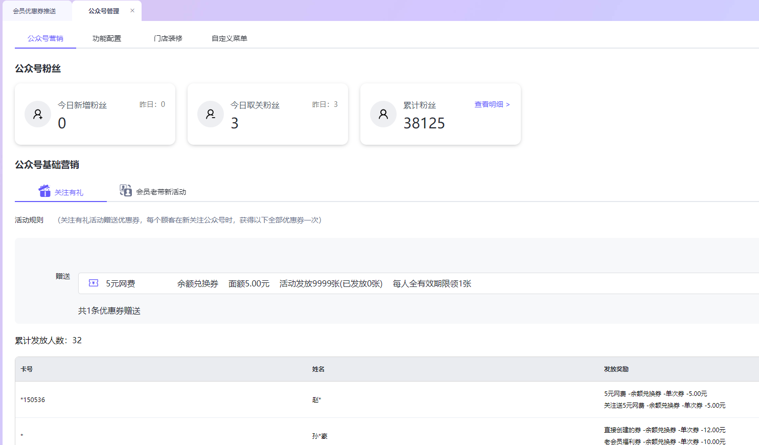Click the 今日新增粉丝 user-plus icon

click(x=38, y=114)
